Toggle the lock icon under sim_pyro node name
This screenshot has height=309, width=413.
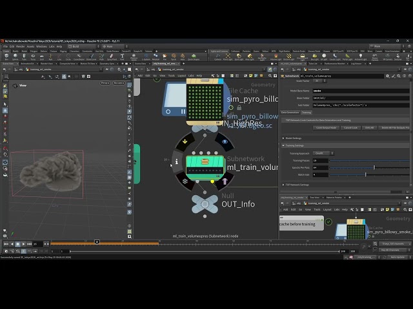tap(239, 108)
